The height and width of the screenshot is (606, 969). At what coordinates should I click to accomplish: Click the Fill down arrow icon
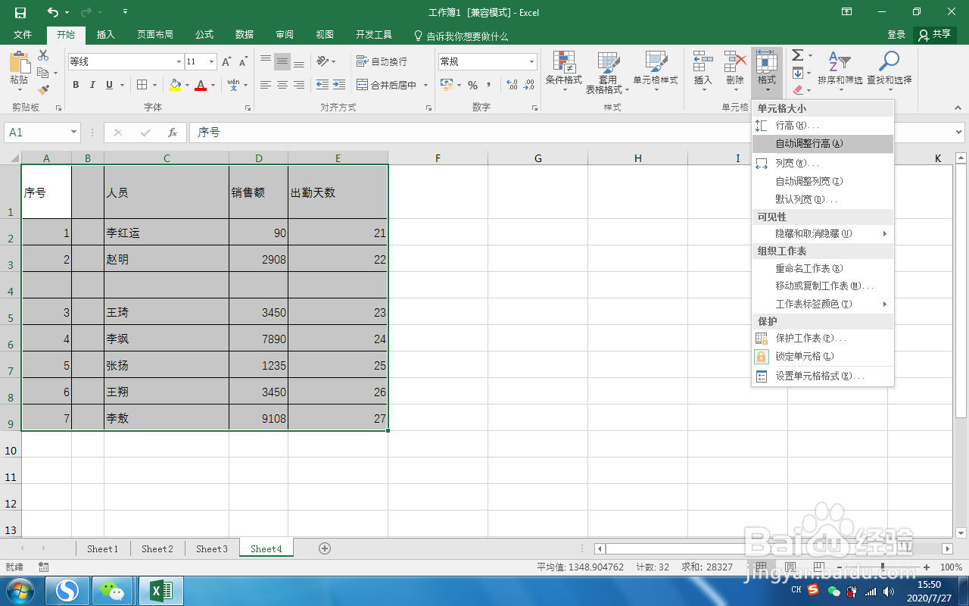click(797, 73)
